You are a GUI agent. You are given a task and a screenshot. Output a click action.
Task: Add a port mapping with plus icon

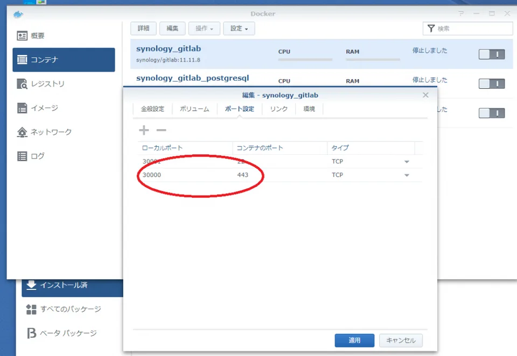tap(144, 130)
